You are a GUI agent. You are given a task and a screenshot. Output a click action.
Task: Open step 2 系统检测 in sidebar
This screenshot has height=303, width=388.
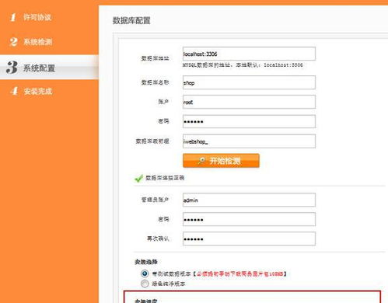pos(30,42)
